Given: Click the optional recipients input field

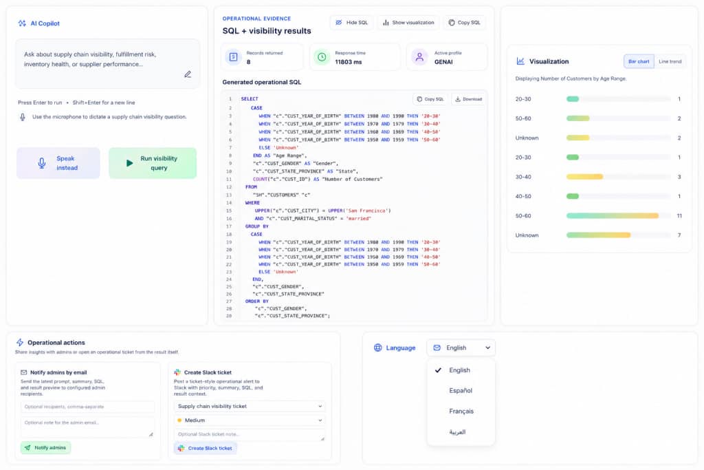Looking at the screenshot, I should tap(87, 407).
